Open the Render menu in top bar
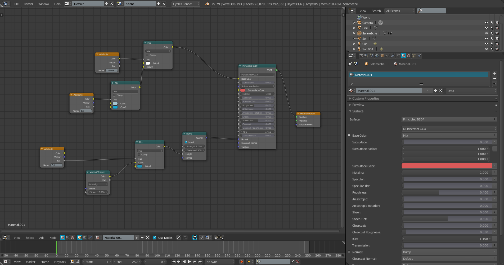The width and height of the screenshot is (504, 265). (28, 4)
